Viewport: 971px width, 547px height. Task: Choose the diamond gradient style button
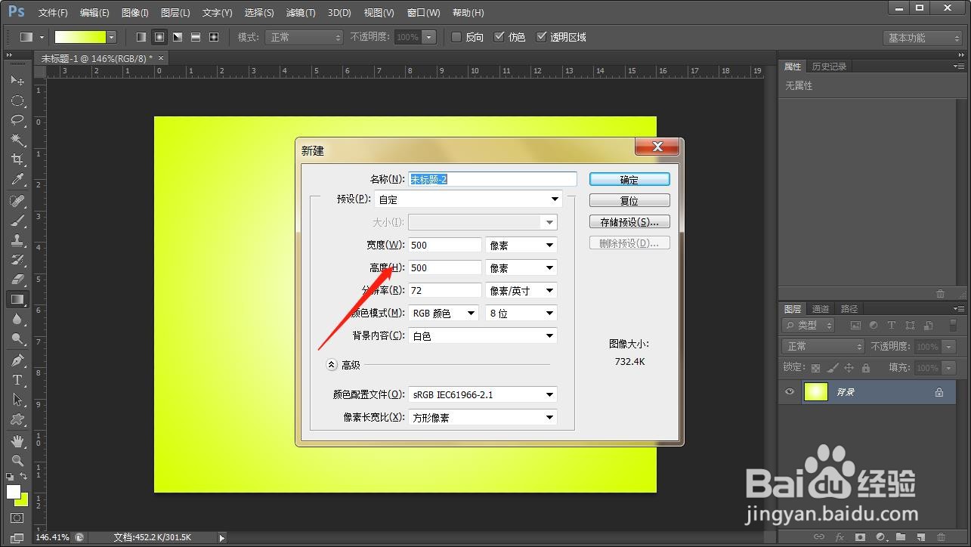[x=214, y=37]
